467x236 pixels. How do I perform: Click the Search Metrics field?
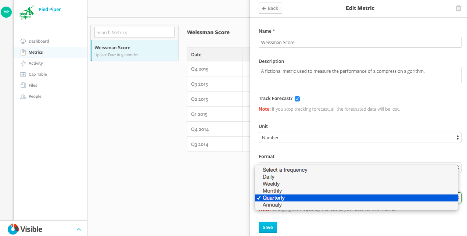pos(134,32)
